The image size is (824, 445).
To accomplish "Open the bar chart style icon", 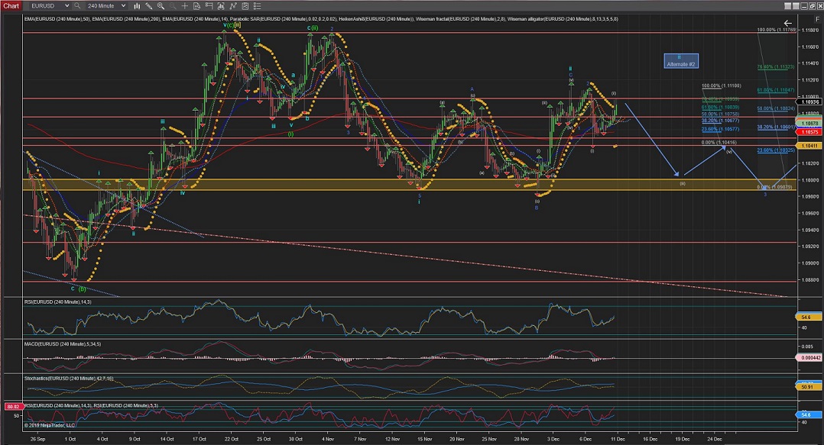I will (137, 6).
